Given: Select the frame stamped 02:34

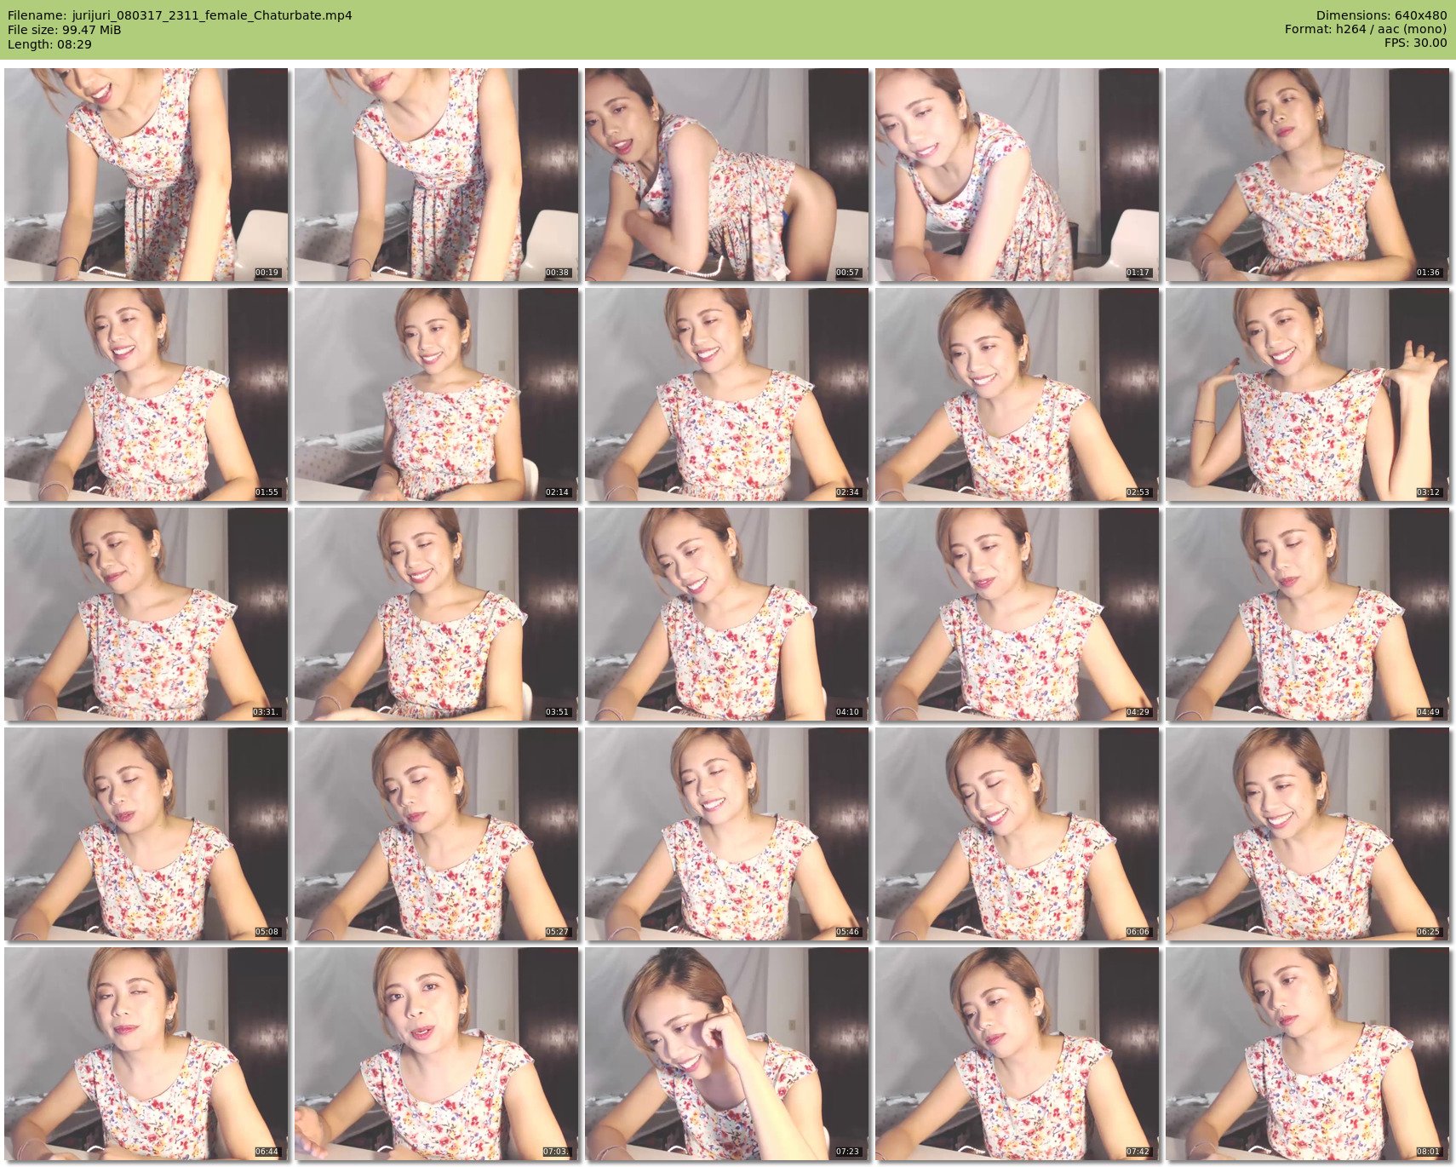Looking at the screenshot, I should [x=727, y=394].
